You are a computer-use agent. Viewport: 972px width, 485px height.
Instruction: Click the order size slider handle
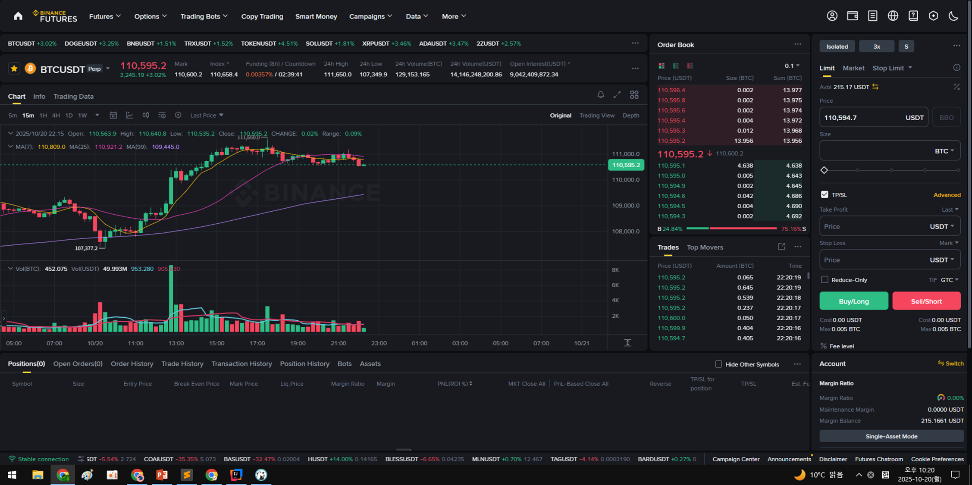tap(824, 170)
